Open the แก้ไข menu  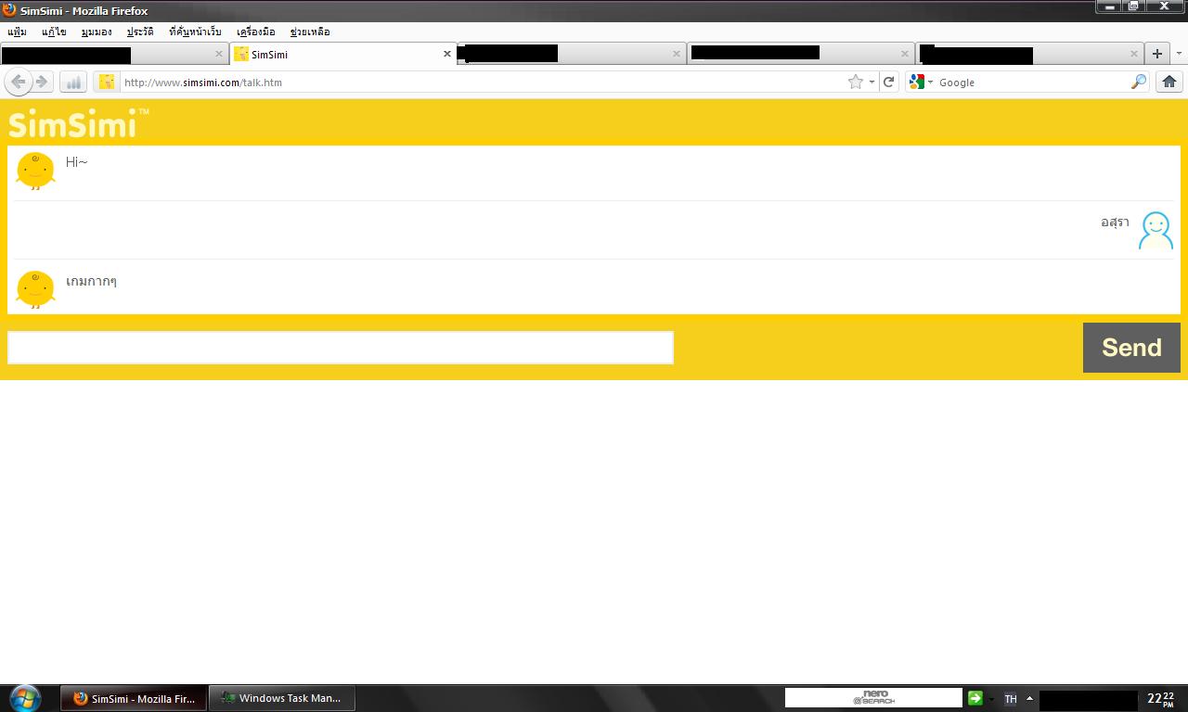(54, 32)
